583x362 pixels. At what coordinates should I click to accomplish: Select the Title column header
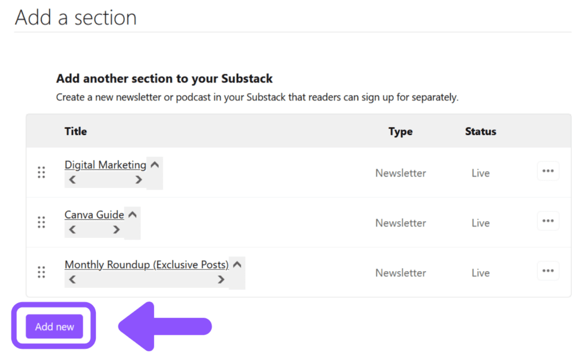76,131
